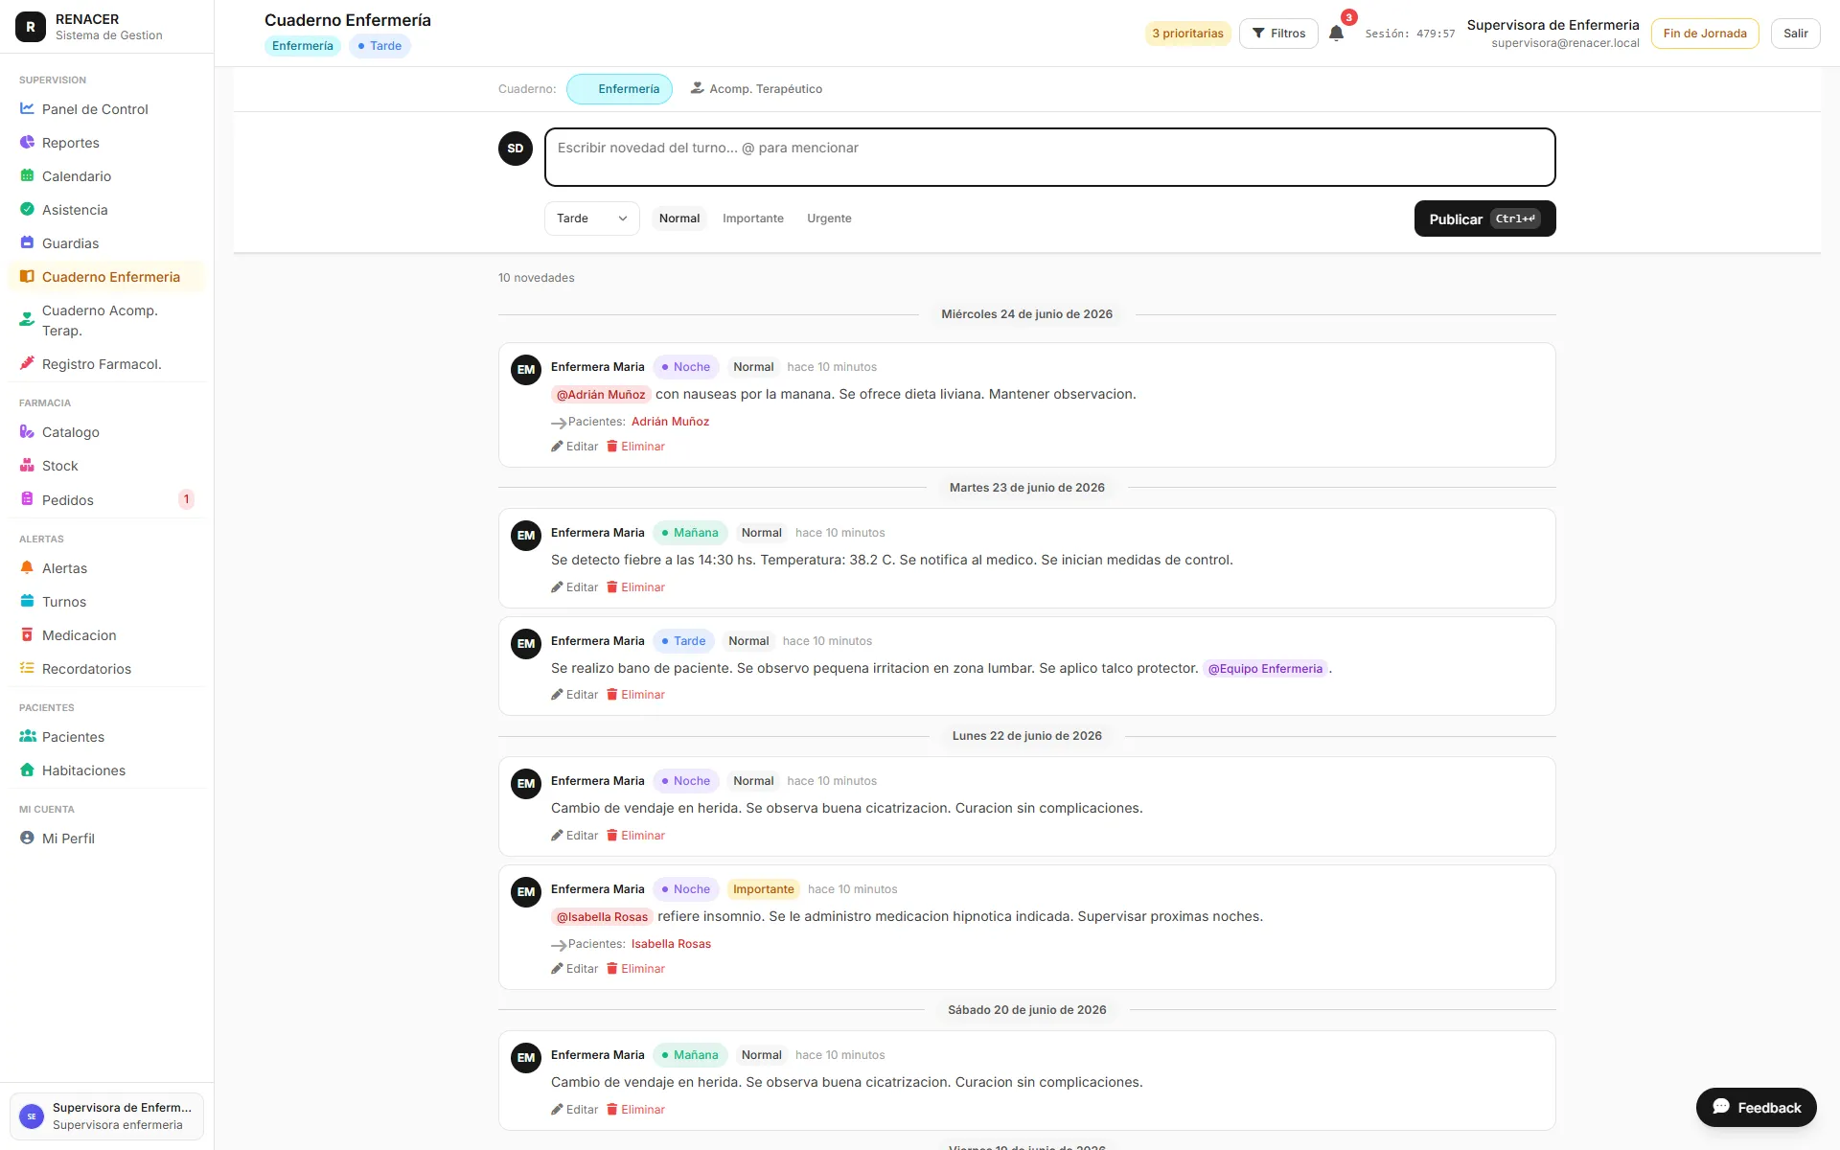Open Calendario icon in sidebar
The image size is (1840, 1150).
click(x=27, y=175)
